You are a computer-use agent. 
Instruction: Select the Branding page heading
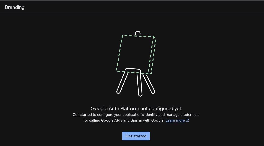click(x=15, y=7)
